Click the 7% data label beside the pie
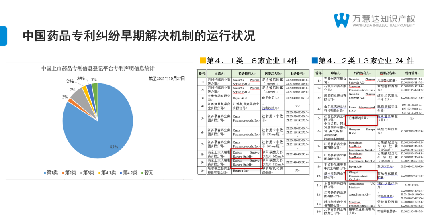434x219 pixels. coord(72,90)
